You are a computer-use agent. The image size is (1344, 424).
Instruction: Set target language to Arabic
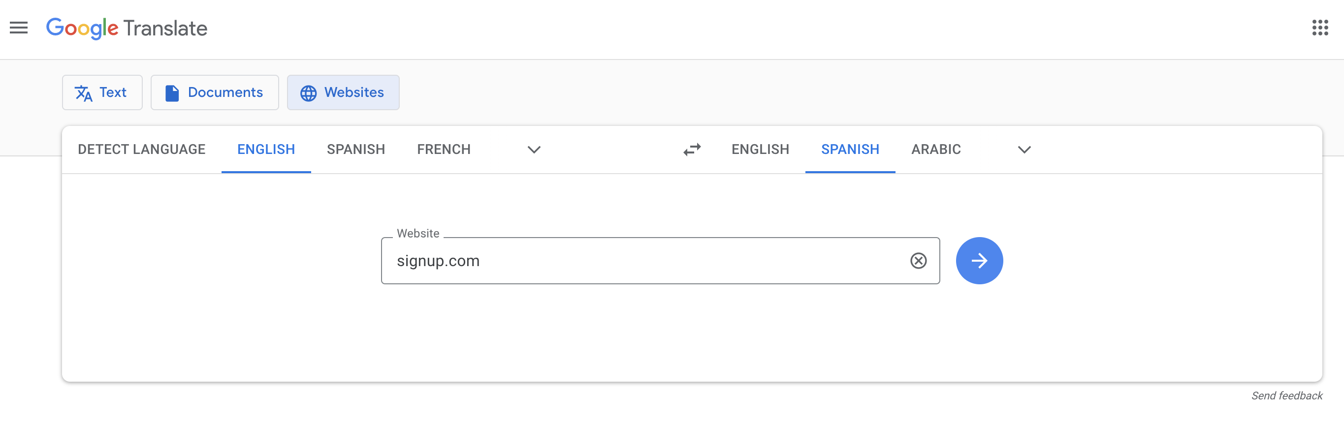click(935, 150)
